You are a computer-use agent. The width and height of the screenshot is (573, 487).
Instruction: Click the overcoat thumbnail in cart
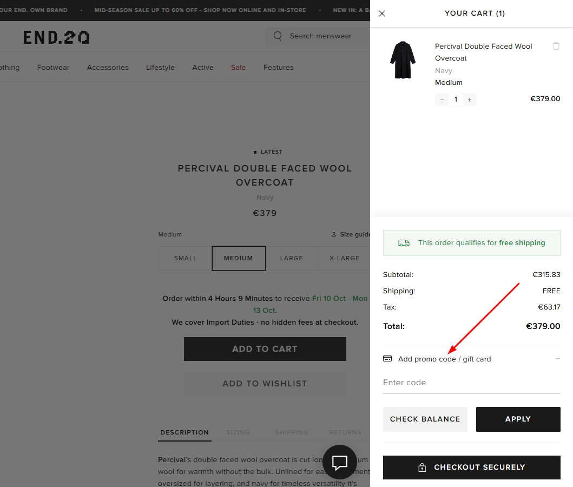tap(403, 60)
